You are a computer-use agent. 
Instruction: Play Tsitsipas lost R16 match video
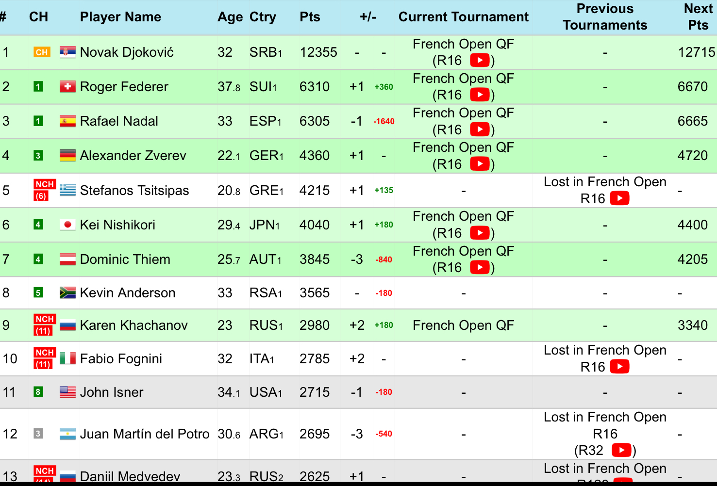coord(619,198)
